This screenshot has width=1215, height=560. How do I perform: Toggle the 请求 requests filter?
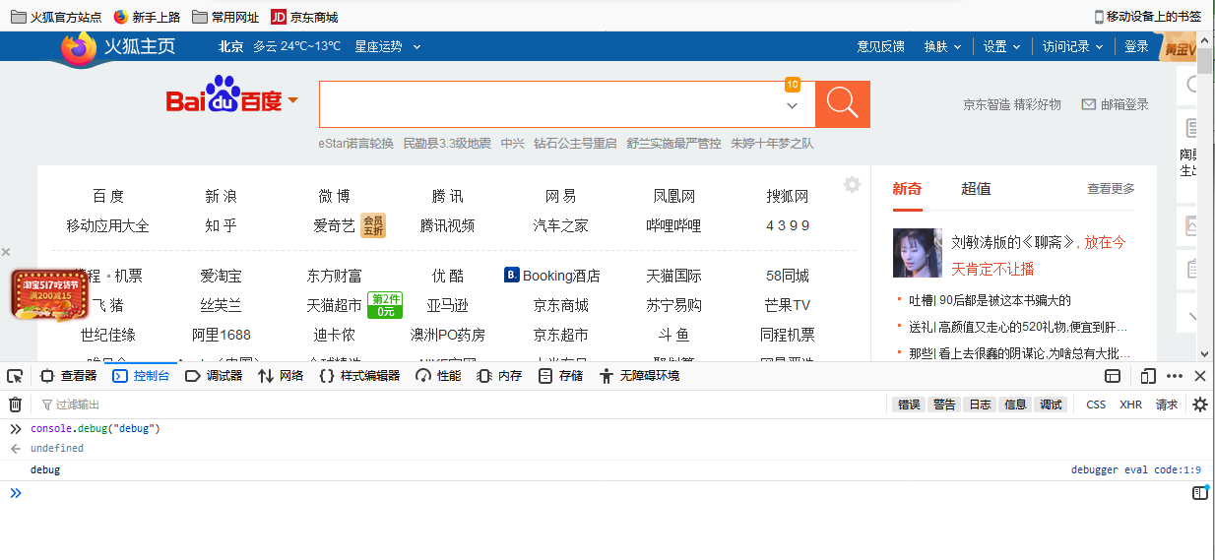(1167, 404)
